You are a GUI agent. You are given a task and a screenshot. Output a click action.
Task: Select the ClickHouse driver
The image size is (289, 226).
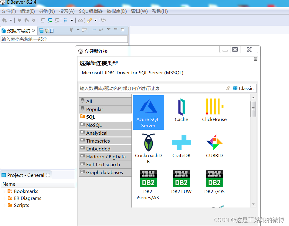coord(214,110)
